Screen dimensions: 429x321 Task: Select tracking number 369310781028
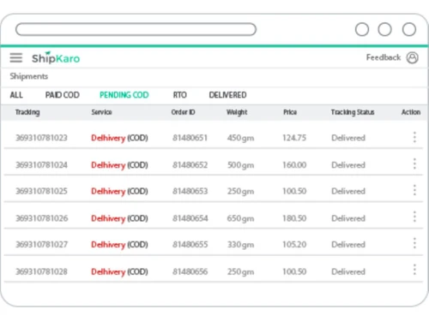41,271
